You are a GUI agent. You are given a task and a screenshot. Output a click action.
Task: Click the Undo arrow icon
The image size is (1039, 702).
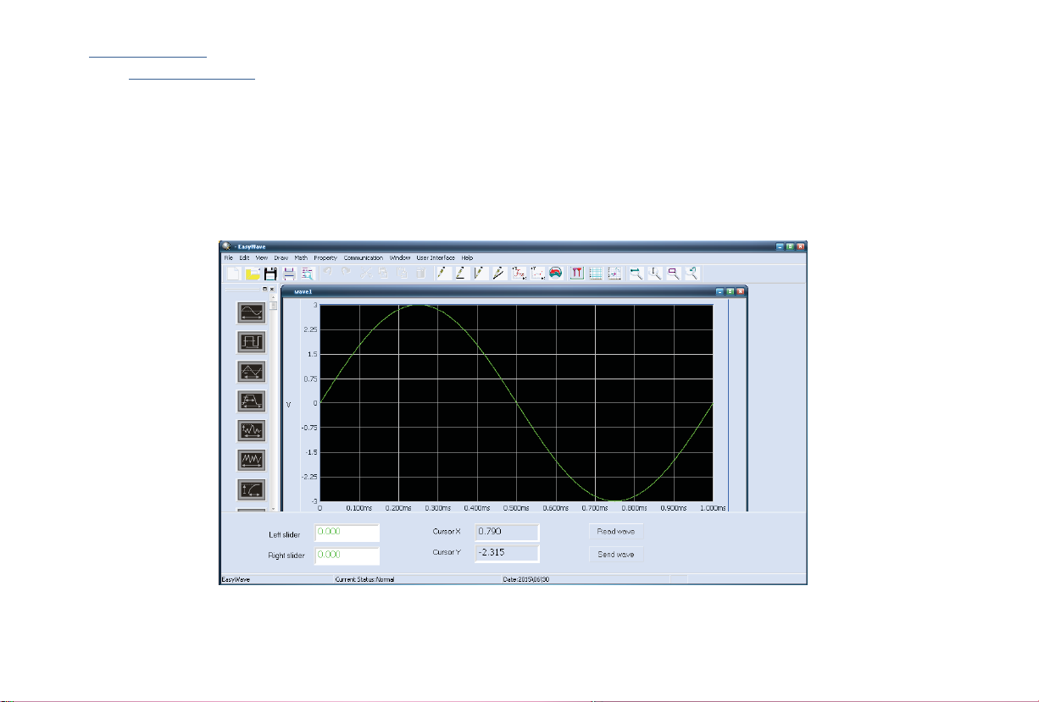[327, 273]
